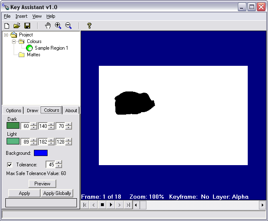268x221 pixels.
Task: Click the Dark colour swatch
Action: coord(13,125)
